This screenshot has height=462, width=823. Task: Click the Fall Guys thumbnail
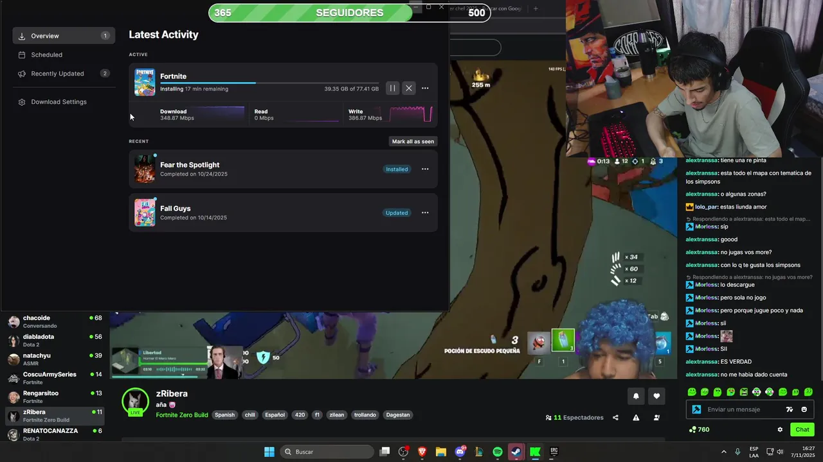tap(145, 213)
